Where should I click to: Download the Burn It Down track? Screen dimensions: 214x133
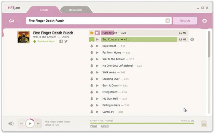92,85
